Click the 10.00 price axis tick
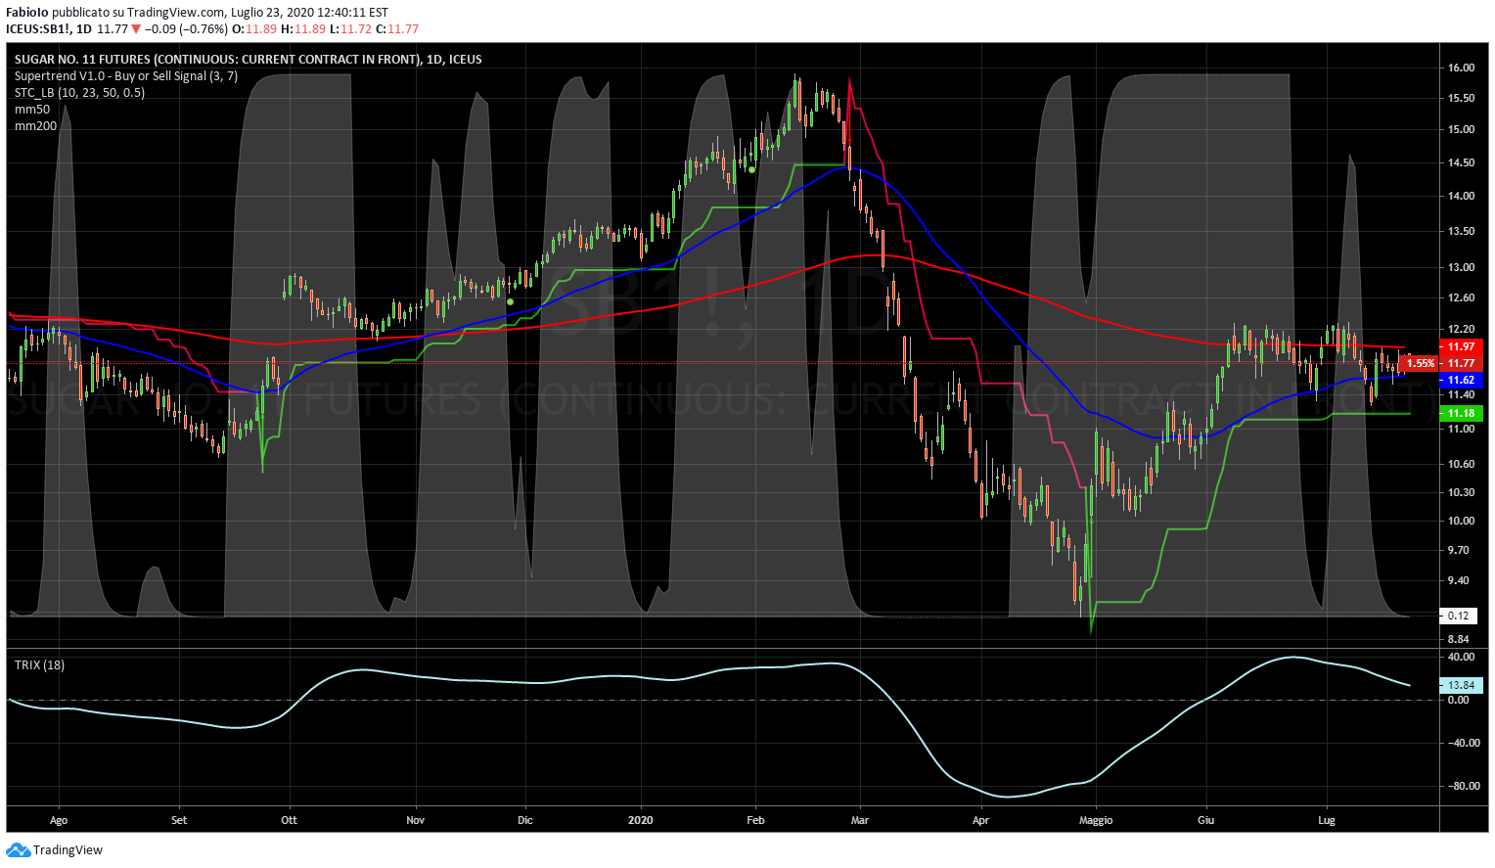 click(x=1461, y=521)
